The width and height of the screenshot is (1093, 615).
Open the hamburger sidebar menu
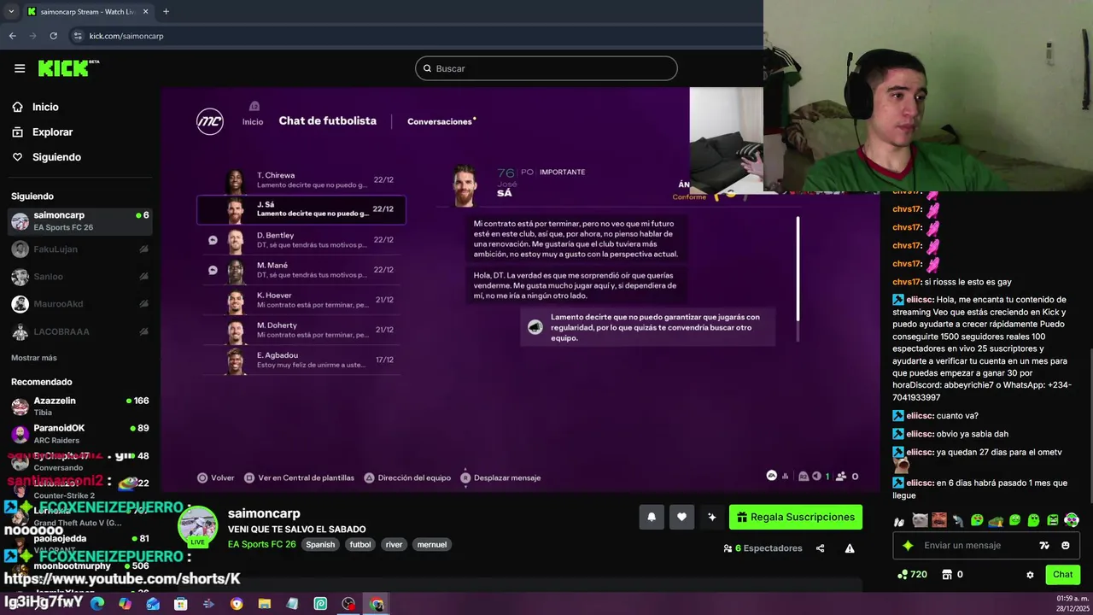coord(20,68)
